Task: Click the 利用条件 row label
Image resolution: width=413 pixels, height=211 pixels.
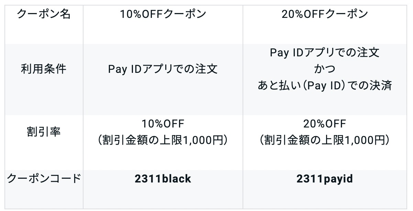Action: coord(44,69)
